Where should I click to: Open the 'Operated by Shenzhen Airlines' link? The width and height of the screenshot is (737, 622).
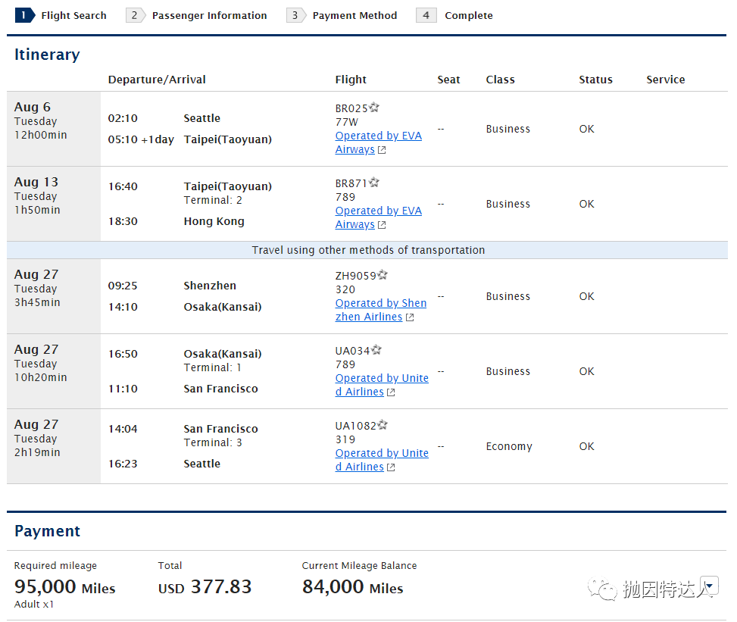[381, 310]
